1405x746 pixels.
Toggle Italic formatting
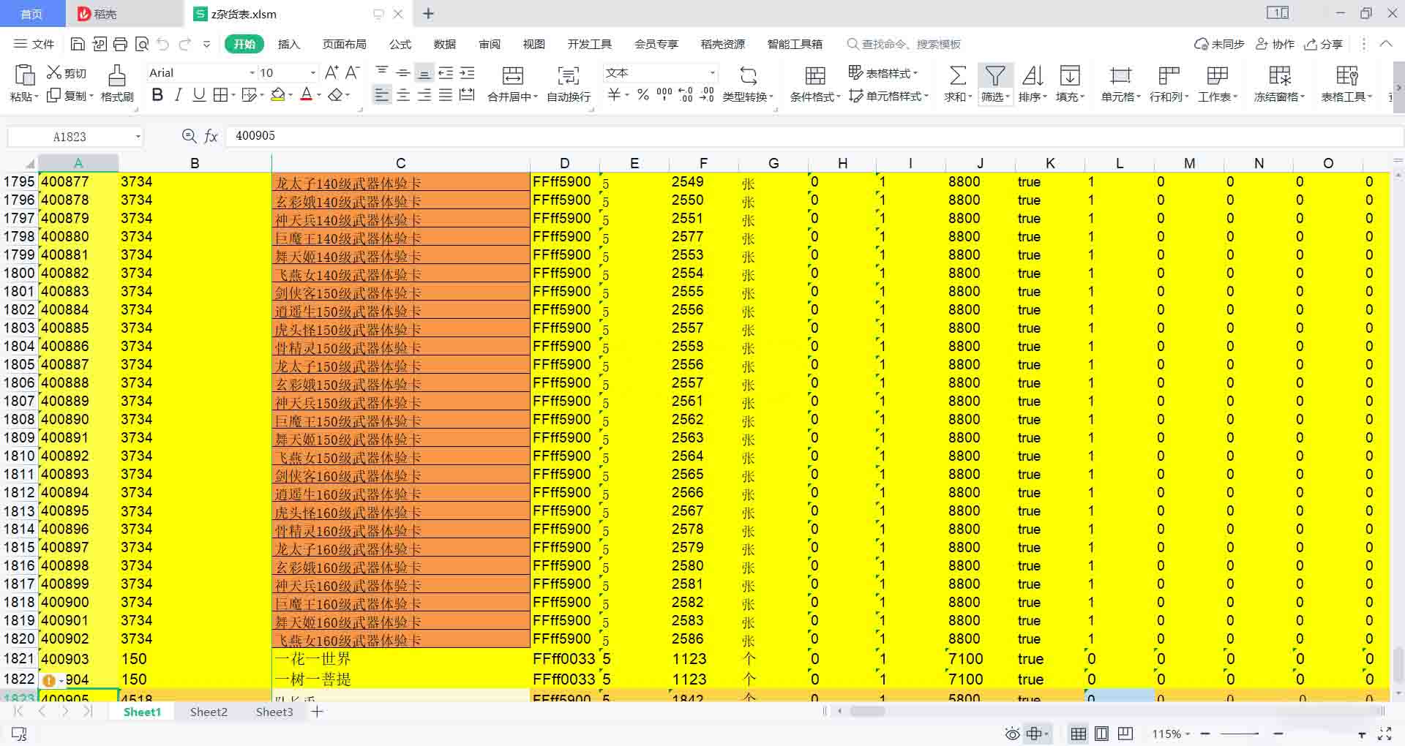coord(178,95)
